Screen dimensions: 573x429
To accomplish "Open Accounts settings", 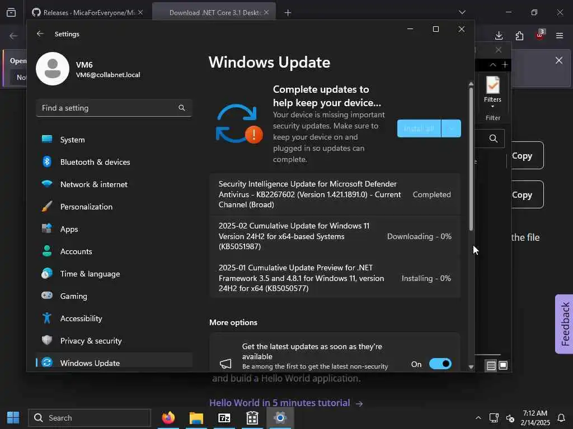I will pos(114,251).
